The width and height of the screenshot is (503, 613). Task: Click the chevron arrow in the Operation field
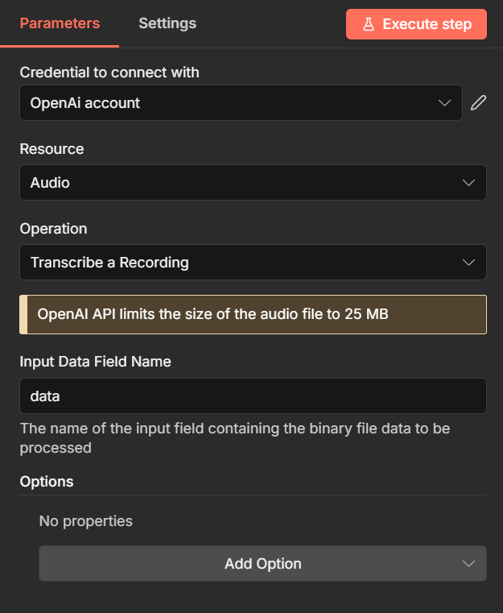469,263
